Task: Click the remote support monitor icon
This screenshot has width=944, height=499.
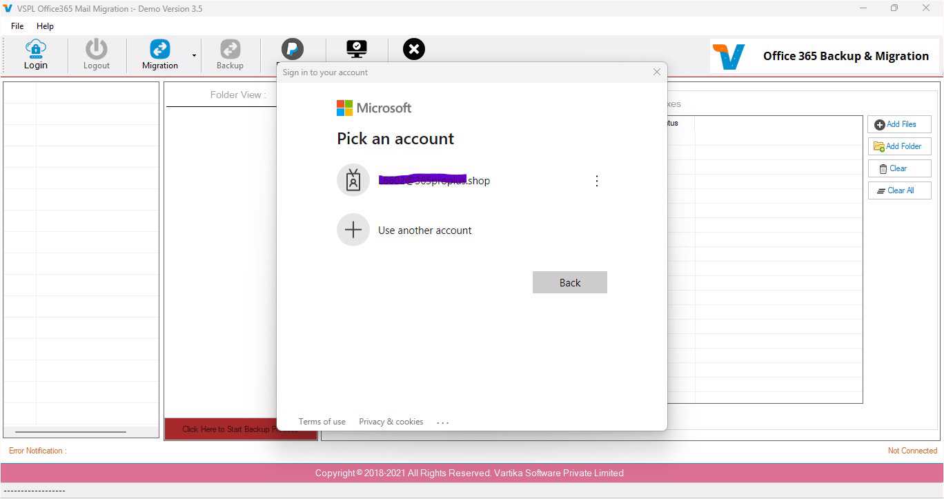Action: tap(357, 48)
